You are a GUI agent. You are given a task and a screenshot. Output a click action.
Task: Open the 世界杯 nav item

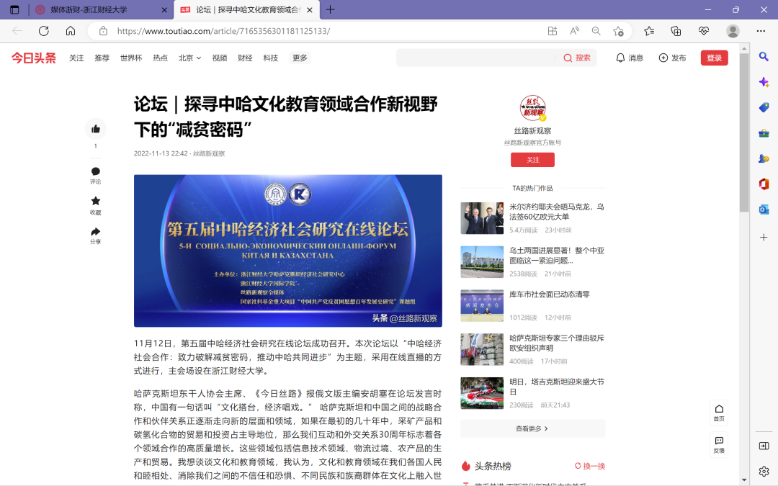pos(131,58)
